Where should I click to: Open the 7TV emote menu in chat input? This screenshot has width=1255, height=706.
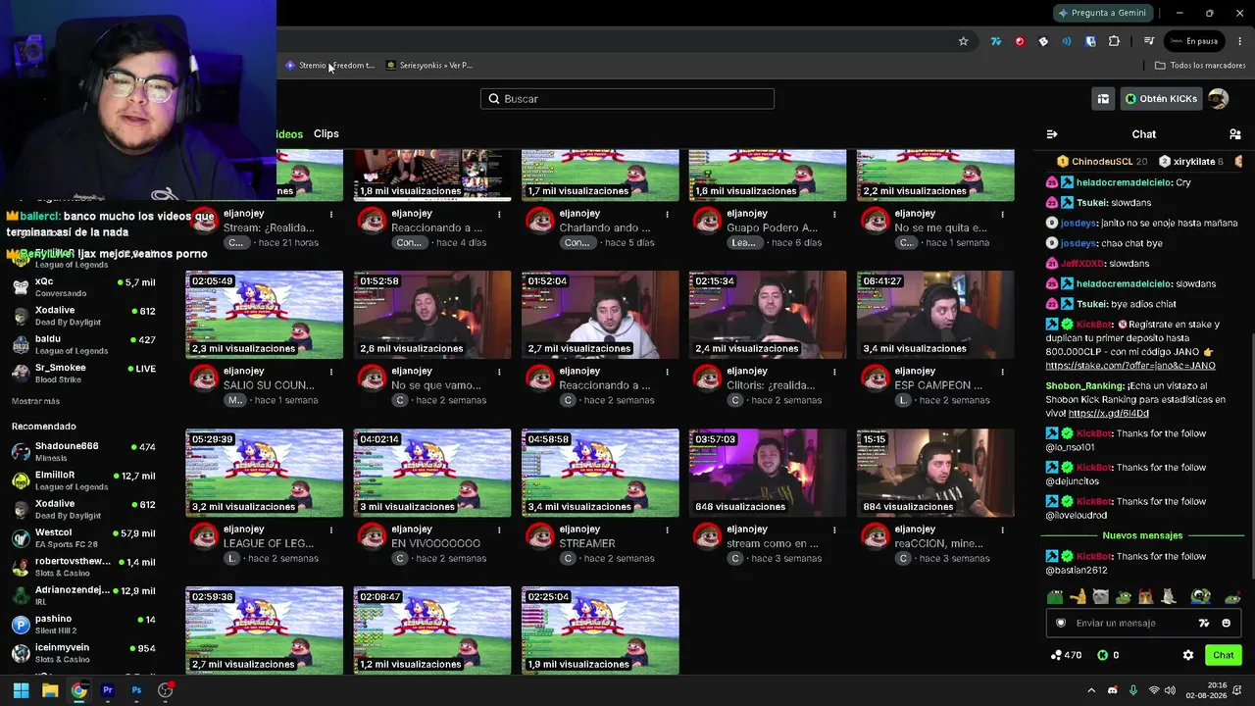(x=1204, y=623)
